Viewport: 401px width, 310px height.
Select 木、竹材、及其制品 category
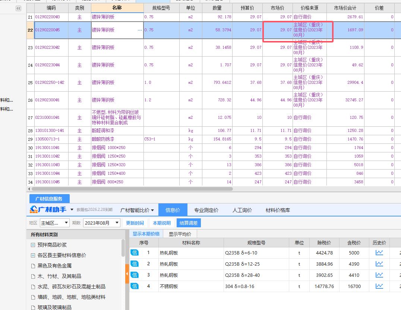[59, 276]
